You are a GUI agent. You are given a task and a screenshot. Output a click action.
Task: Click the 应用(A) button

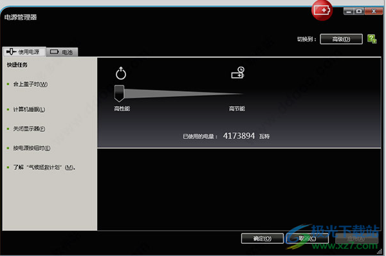[x=356, y=238]
